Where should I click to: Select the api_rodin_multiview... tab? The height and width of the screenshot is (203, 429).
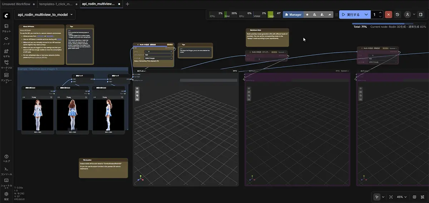coord(98,4)
